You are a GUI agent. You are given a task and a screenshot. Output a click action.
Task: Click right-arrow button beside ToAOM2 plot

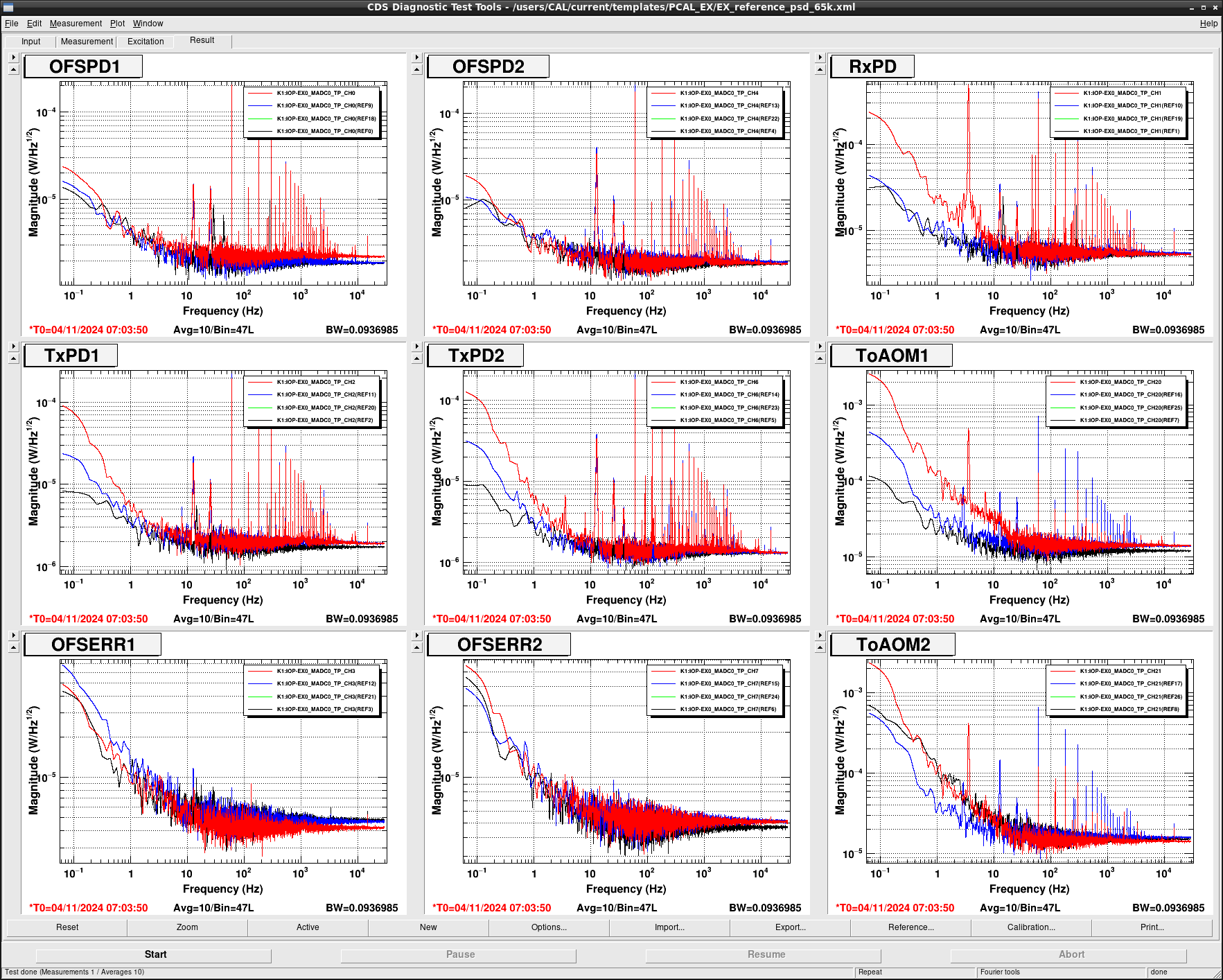pyautogui.click(x=820, y=636)
